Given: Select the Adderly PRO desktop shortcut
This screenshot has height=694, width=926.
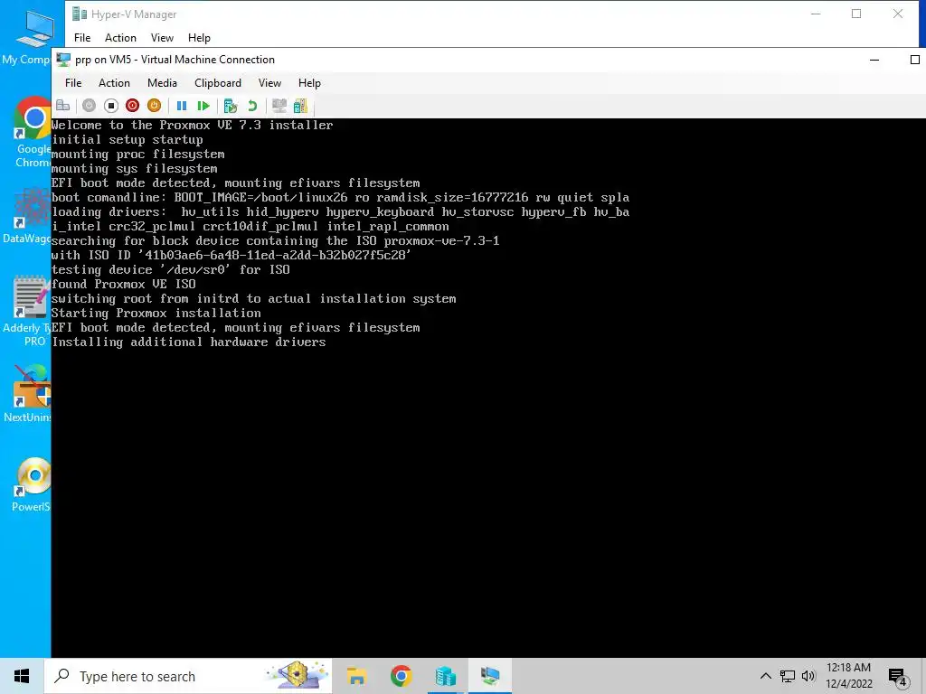Looking at the screenshot, I should tap(27, 311).
